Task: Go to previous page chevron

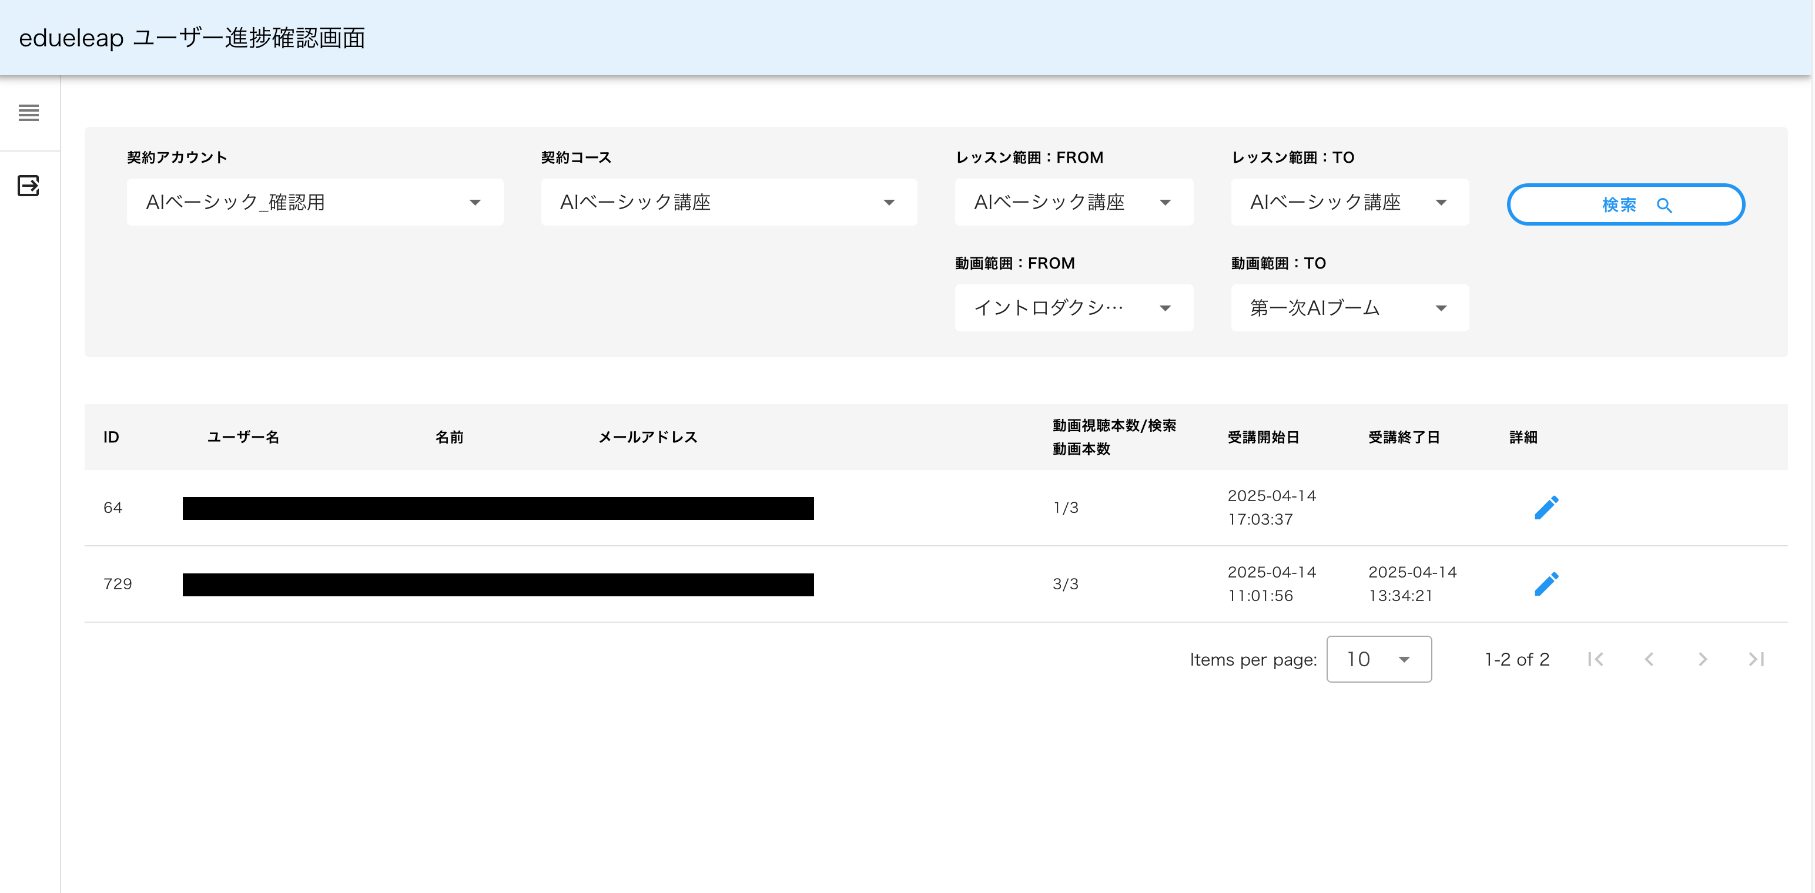Action: (x=1649, y=659)
